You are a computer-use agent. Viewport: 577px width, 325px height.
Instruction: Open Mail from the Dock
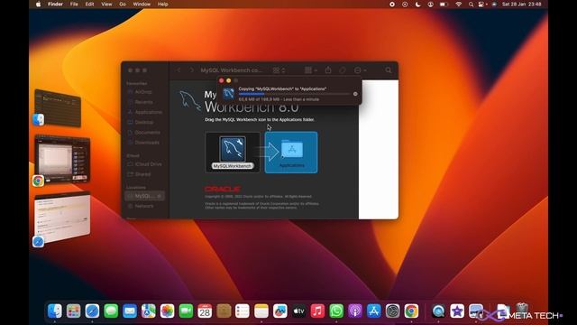(130, 311)
